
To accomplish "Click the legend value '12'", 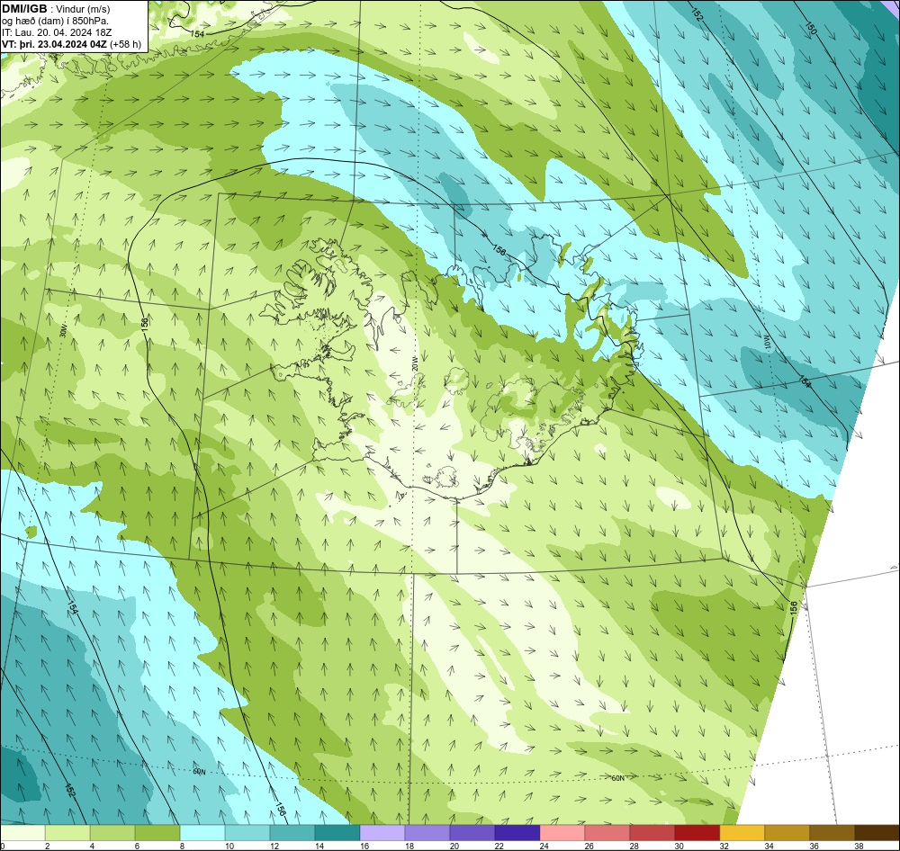I will click(x=274, y=846).
